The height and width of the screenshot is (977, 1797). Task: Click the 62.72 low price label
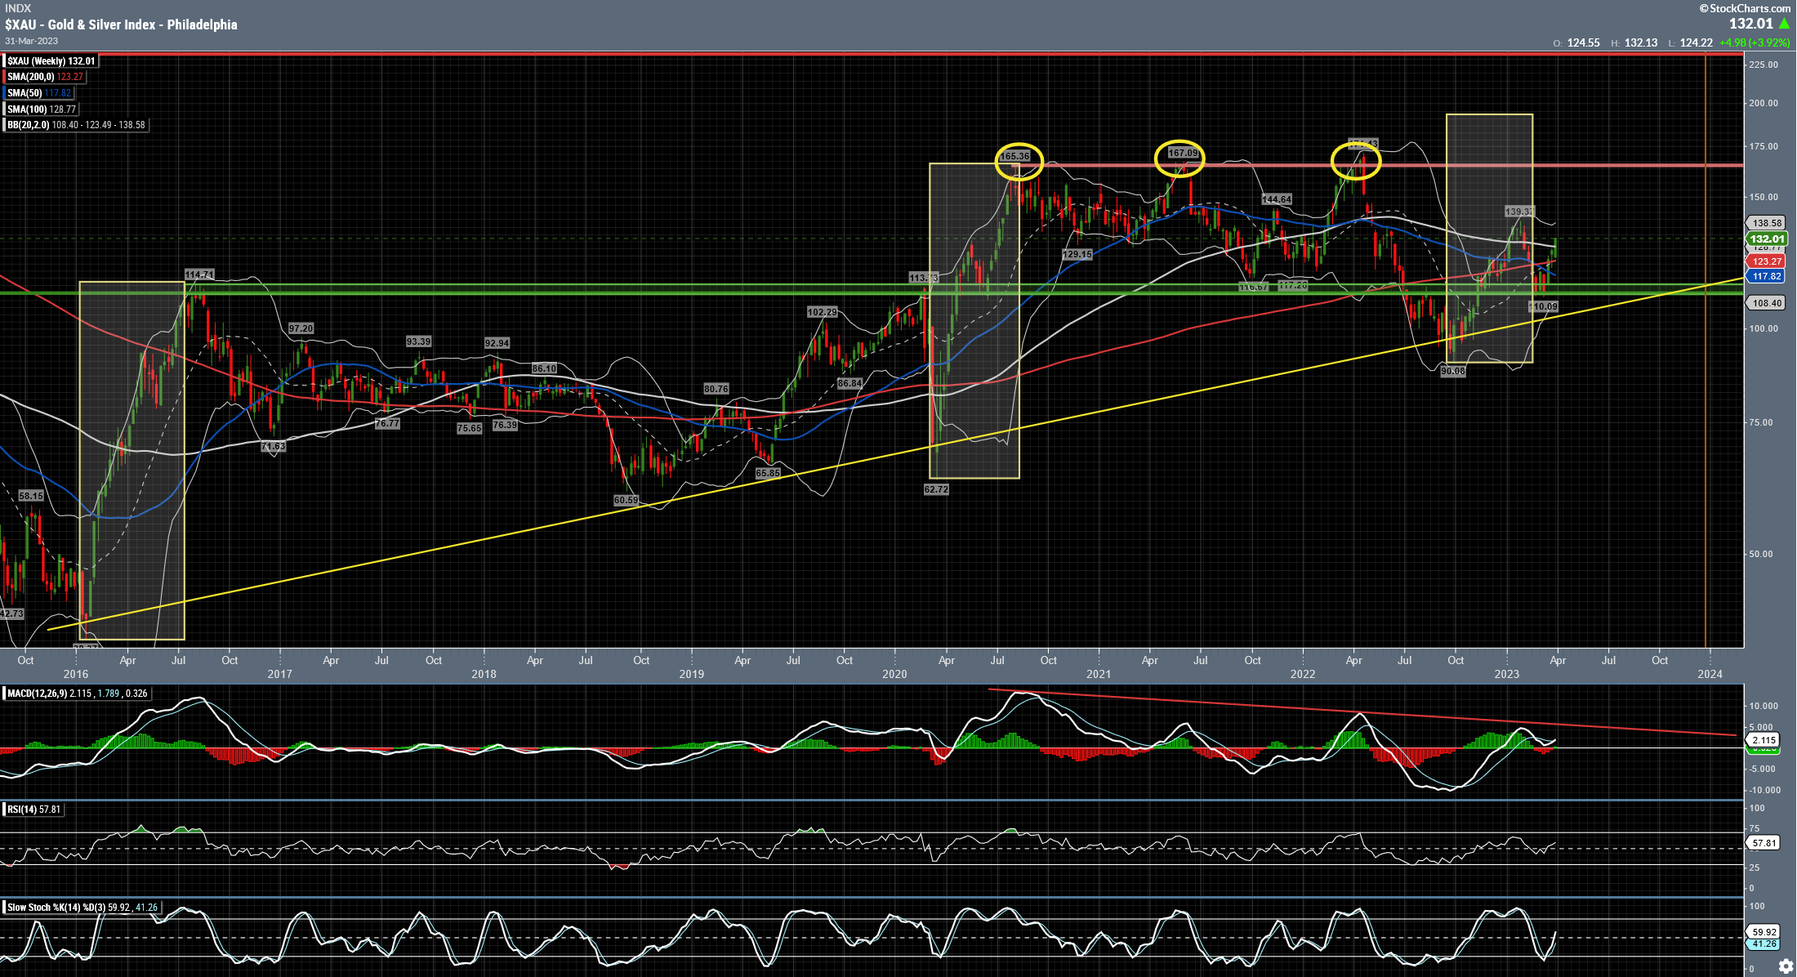click(936, 489)
